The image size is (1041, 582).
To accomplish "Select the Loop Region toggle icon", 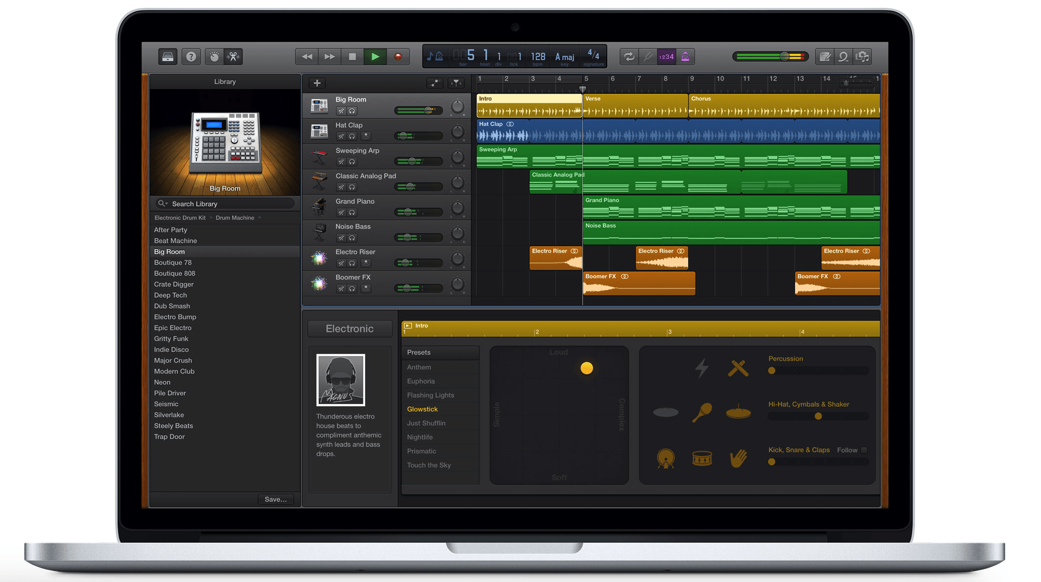I will pos(628,56).
